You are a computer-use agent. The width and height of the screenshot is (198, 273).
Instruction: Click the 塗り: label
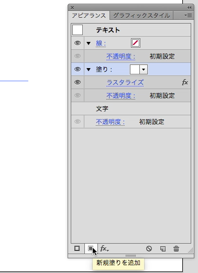104,70
